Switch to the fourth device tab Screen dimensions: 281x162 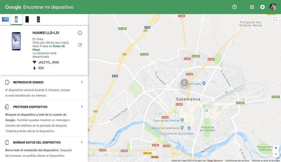point(38,19)
